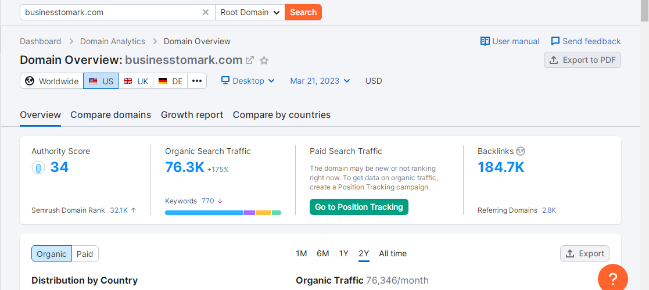Screen dimensions: 649x290
Task: Select 2Y time range
Action: coord(364,253)
